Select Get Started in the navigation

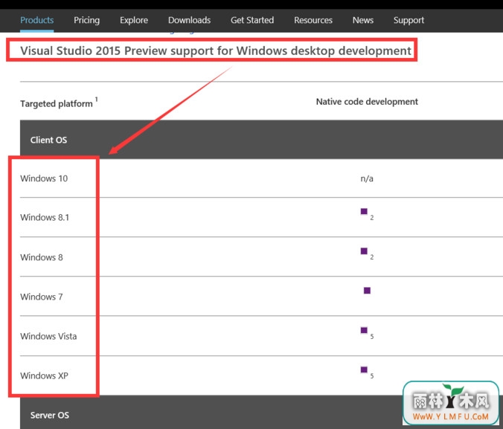point(252,20)
